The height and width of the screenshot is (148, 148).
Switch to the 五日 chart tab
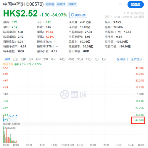(15, 59)
